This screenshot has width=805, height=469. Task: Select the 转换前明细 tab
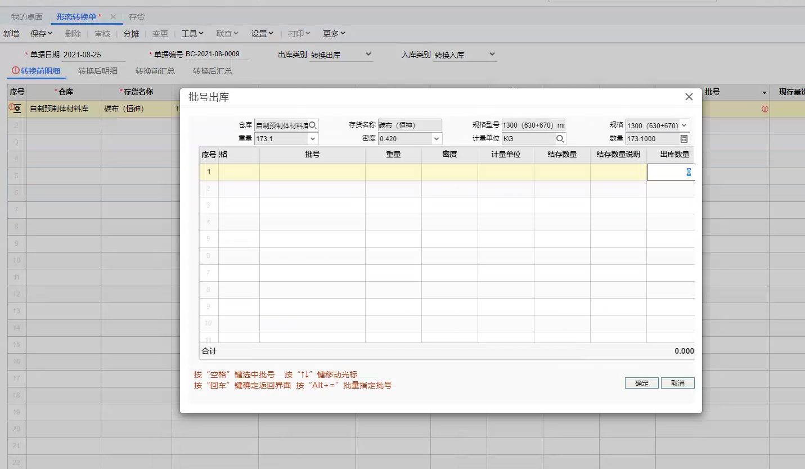point(36,71)
